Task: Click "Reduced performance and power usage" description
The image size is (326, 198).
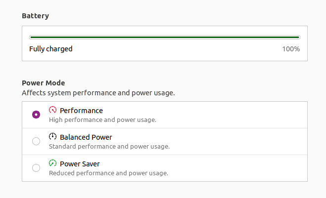Action: pos(108,173)
